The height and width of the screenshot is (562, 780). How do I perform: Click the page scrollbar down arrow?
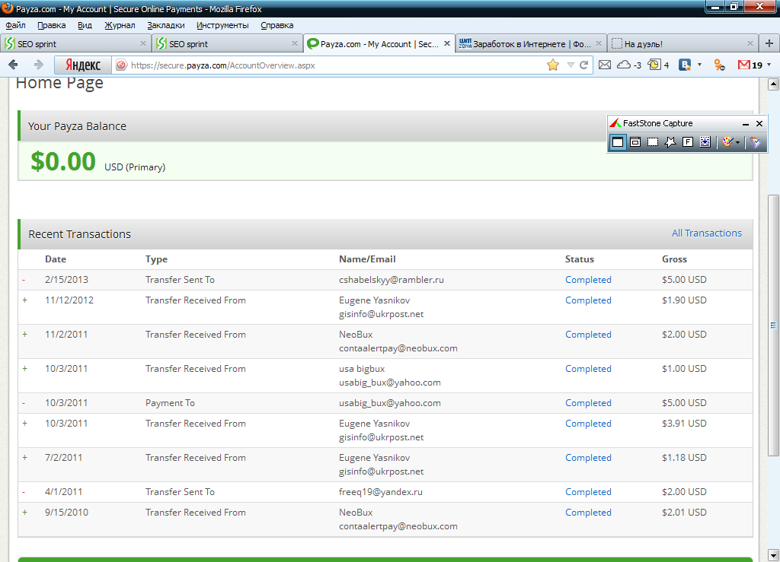(x=773, y=555)
